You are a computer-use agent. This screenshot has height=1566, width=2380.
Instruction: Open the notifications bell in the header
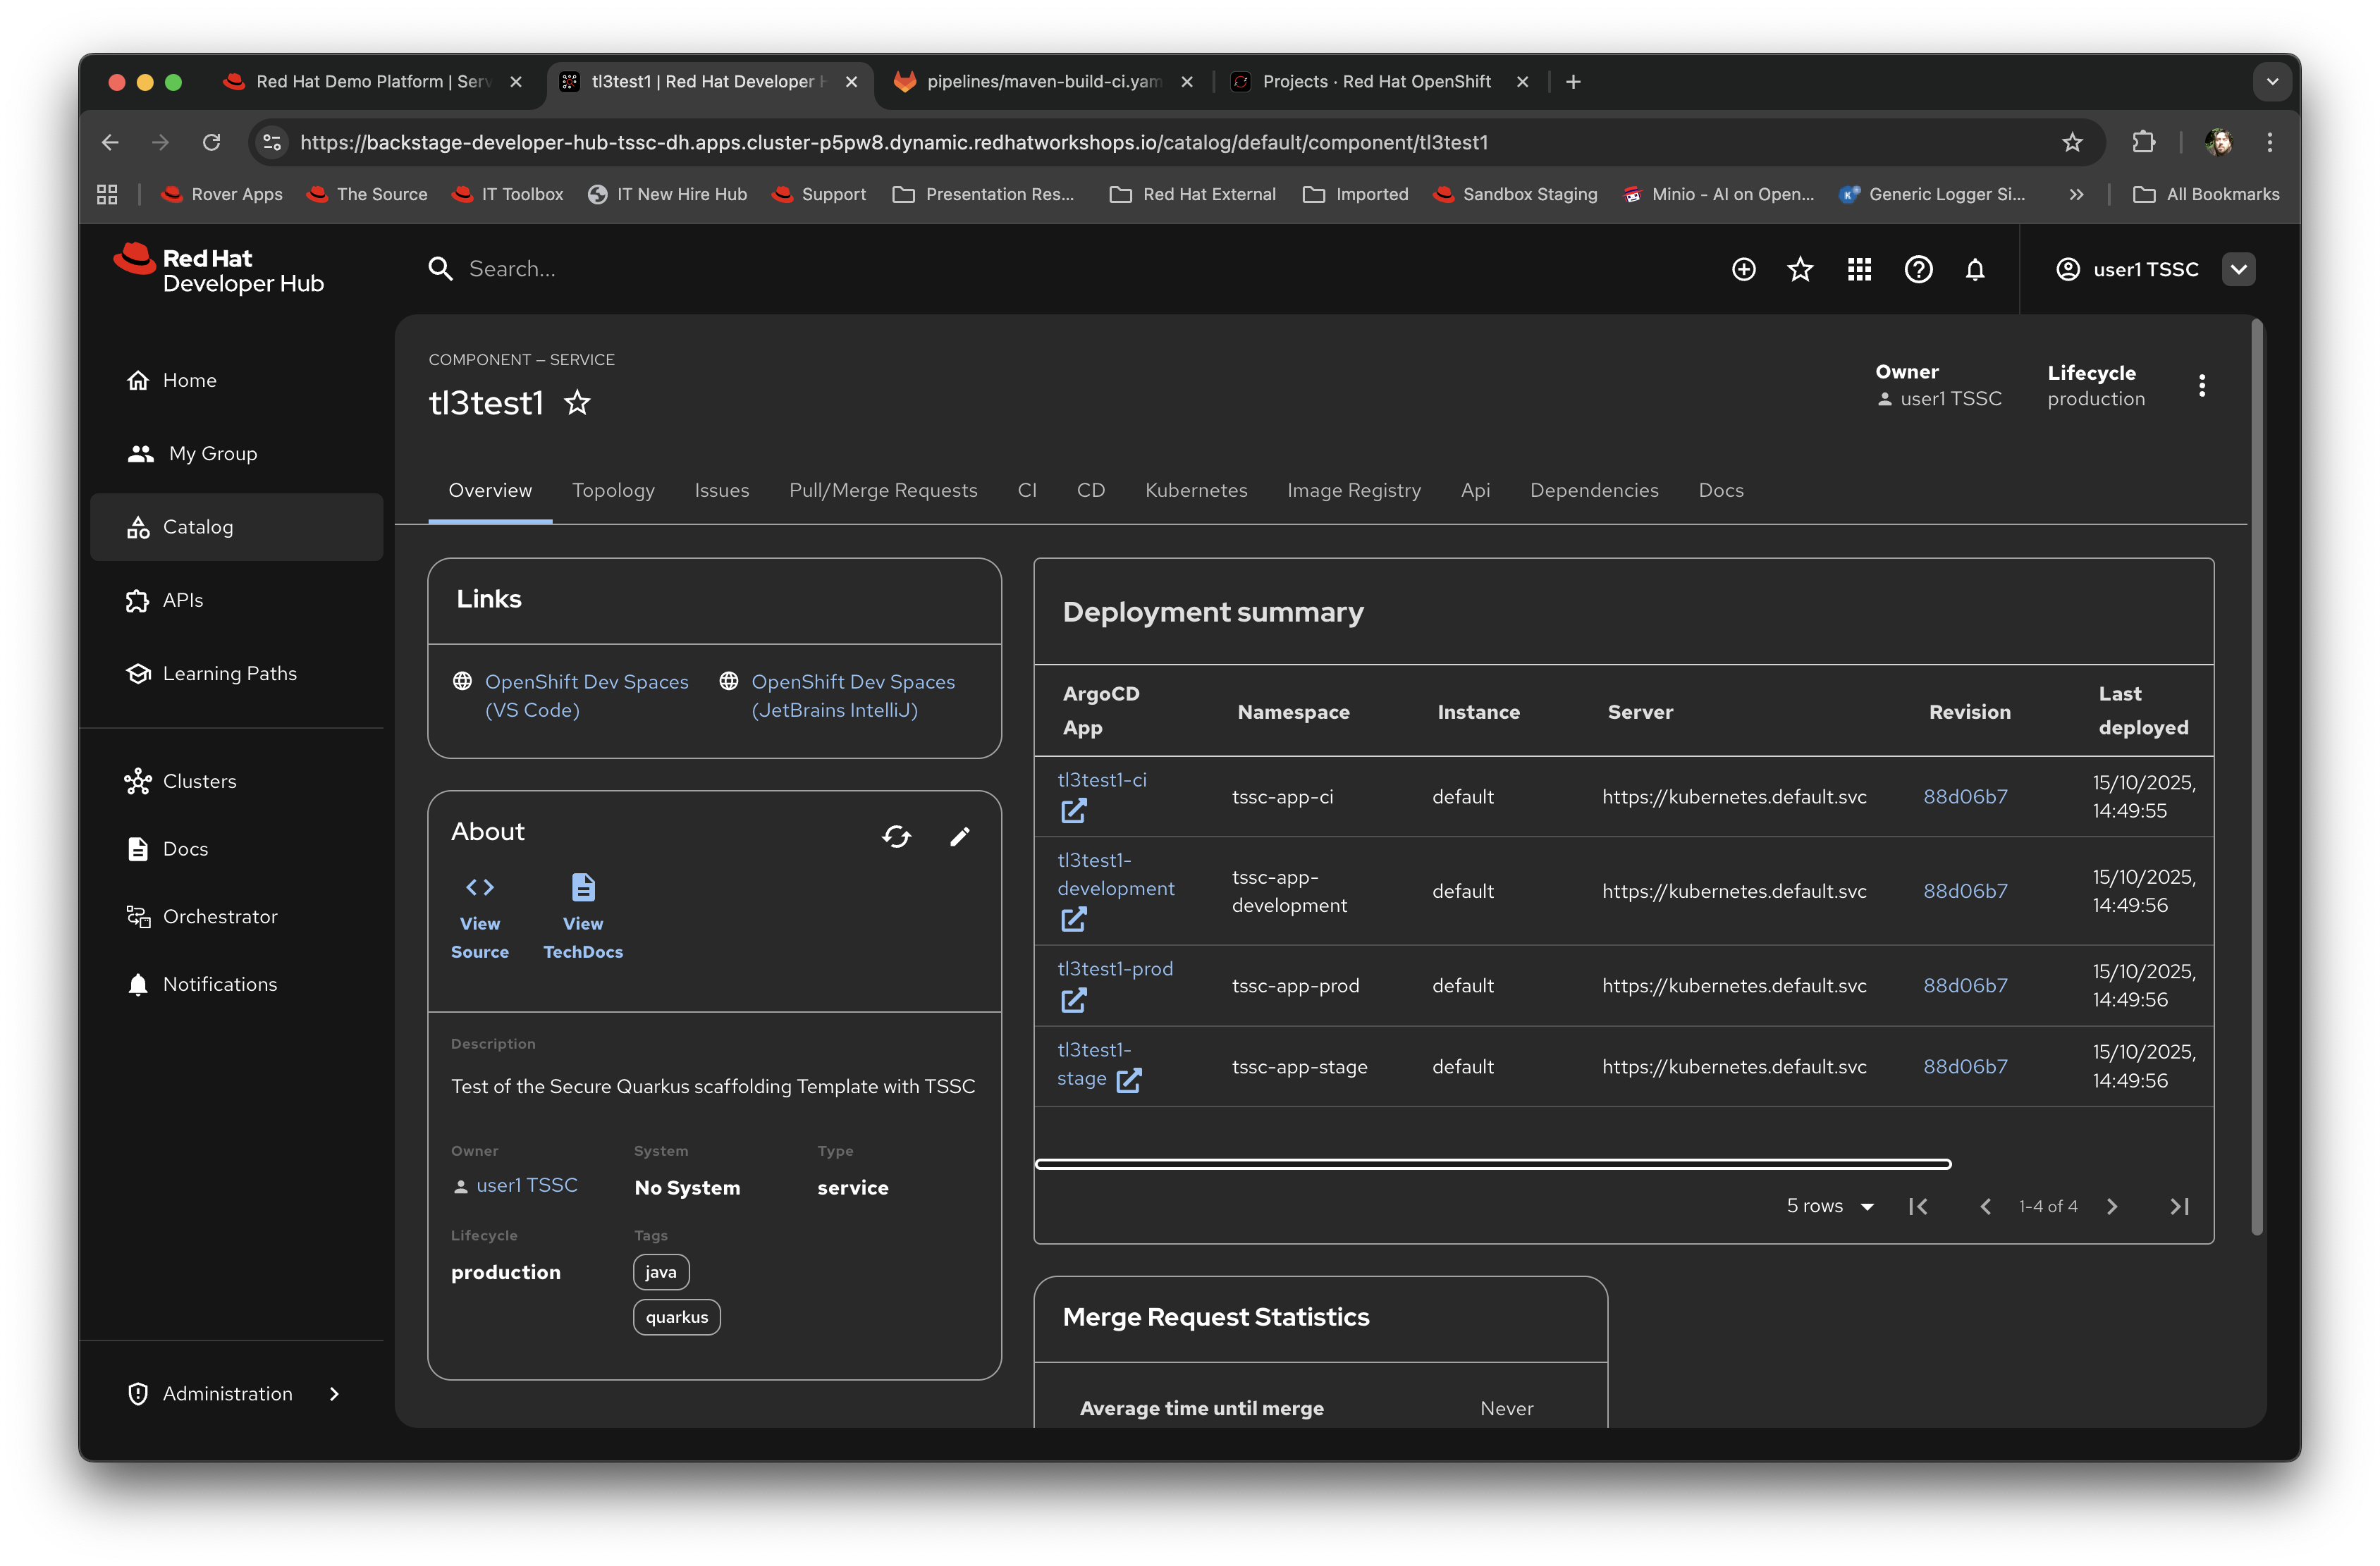[1976, 268]
